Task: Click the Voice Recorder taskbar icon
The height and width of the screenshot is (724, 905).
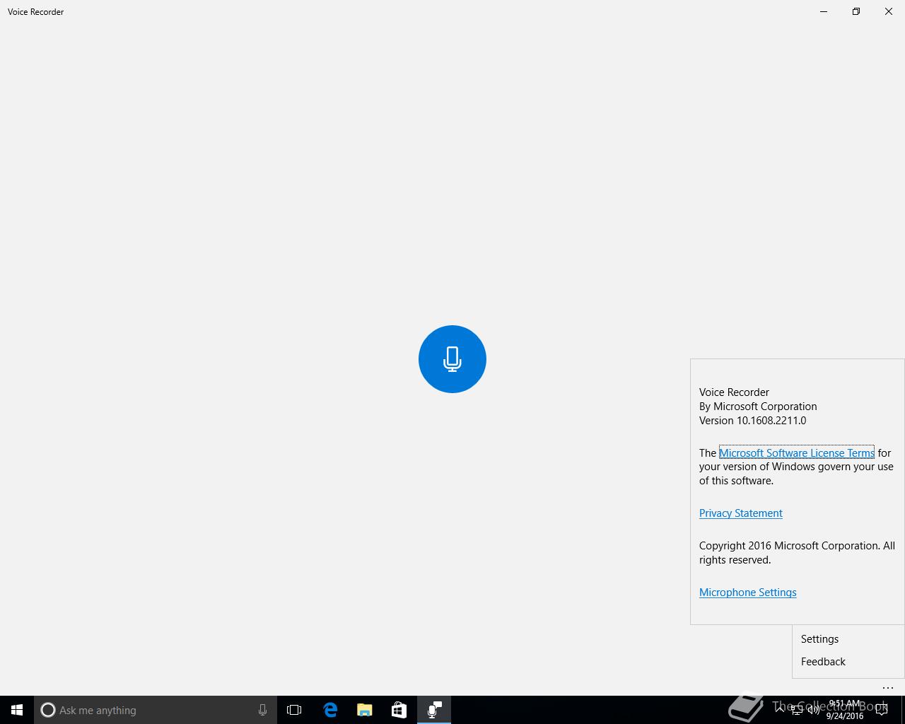Action: coord(434,710)
